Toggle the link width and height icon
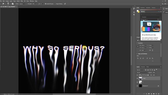 tap(138, 46)
